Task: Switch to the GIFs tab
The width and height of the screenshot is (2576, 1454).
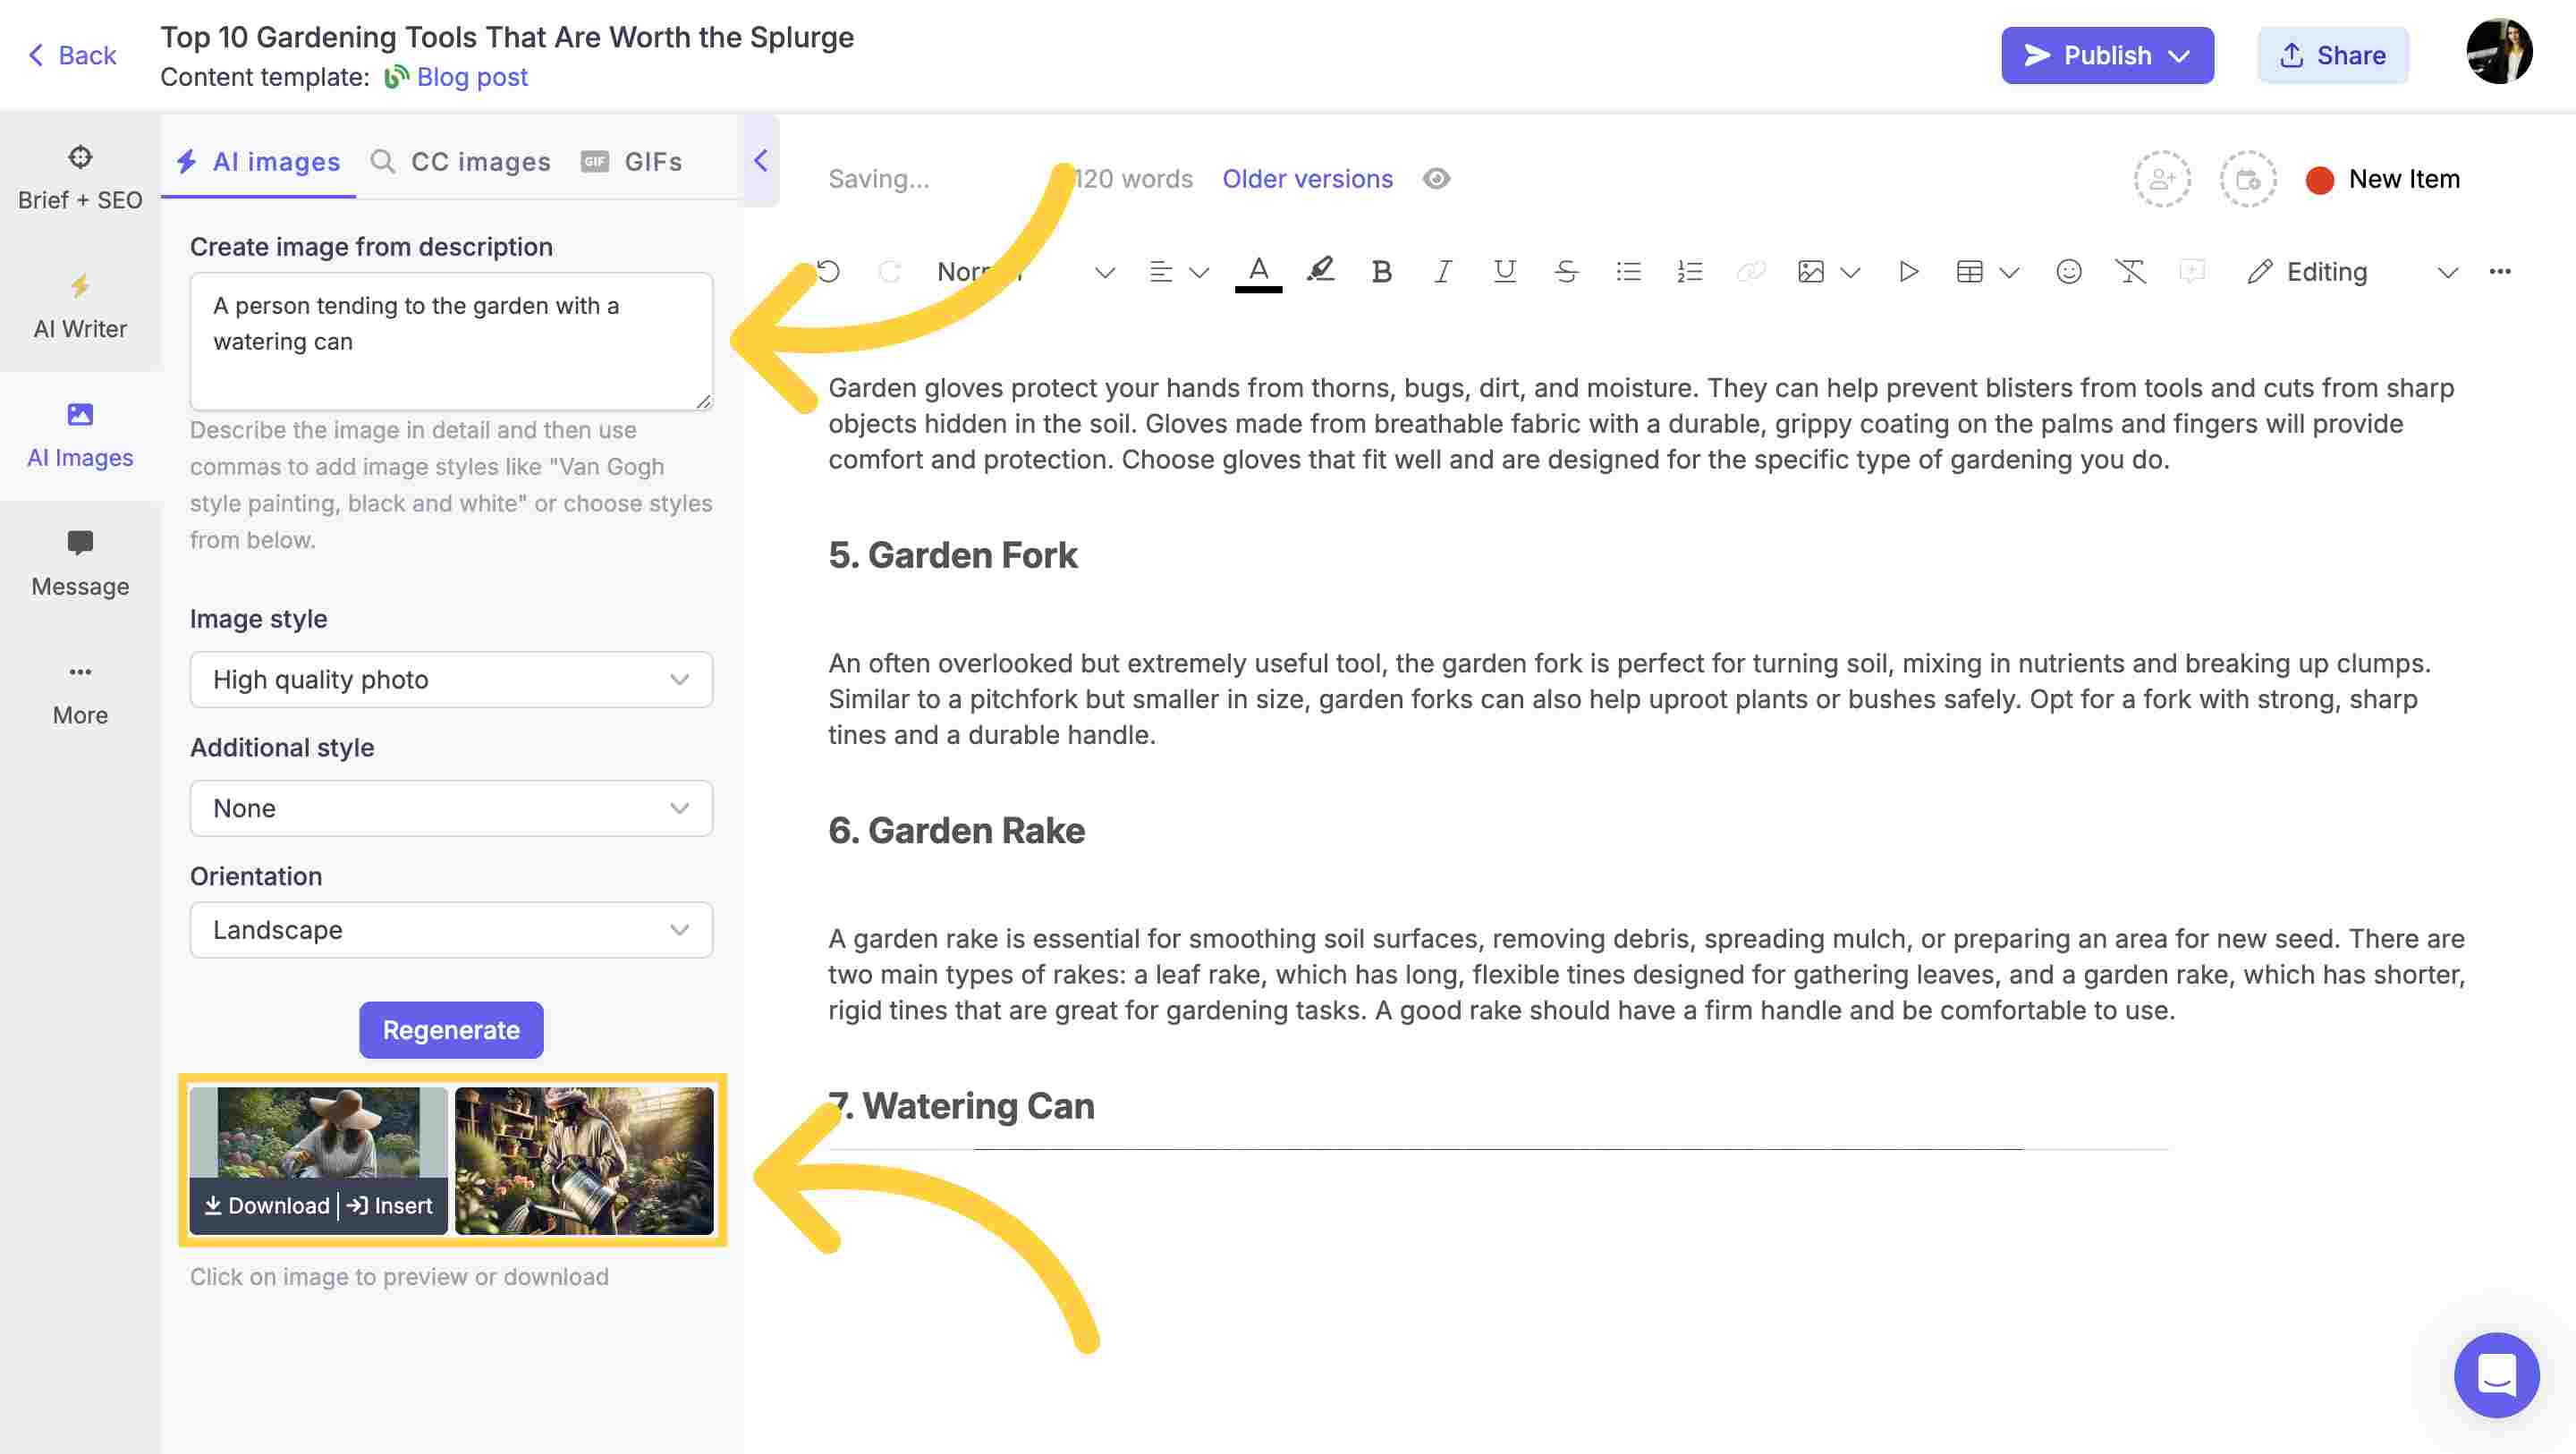Action: tap(632, 162)
